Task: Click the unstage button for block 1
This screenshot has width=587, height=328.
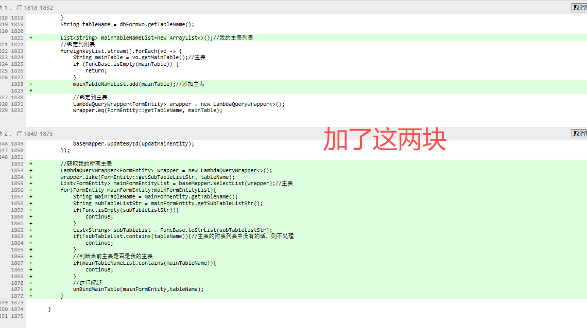Action: point(579,8)
